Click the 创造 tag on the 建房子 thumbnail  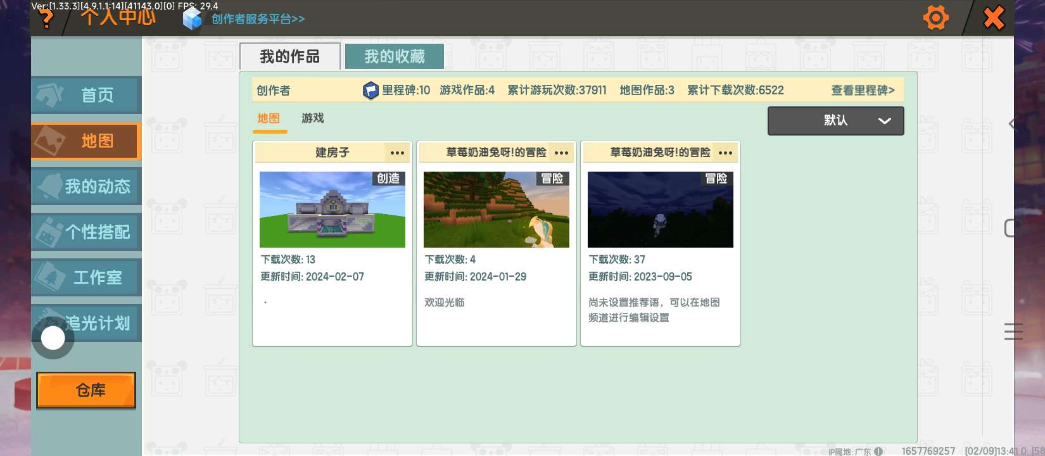(x=388, y=179)
